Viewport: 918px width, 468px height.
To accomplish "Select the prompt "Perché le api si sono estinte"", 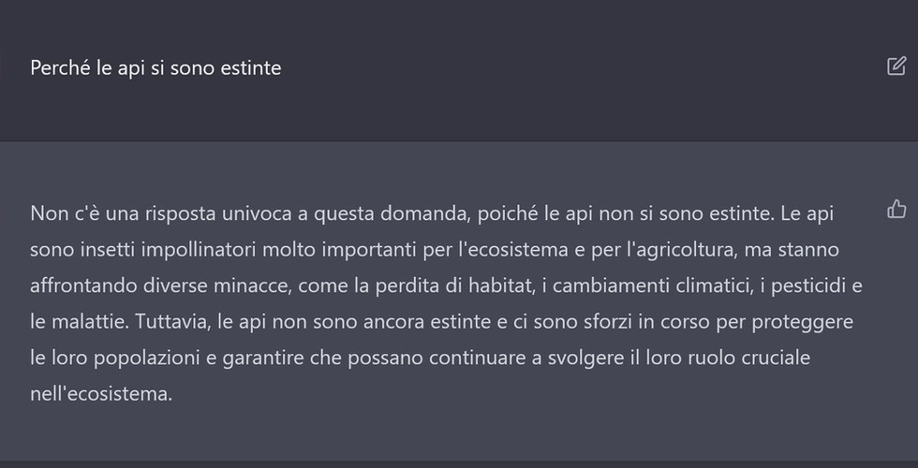I will [155, 67].
